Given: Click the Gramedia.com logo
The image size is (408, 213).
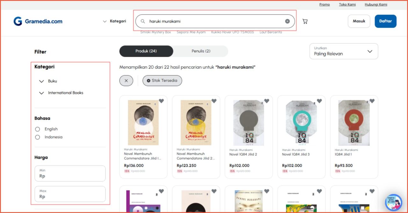Looking at the screenshot, I should tap(38, 21).
